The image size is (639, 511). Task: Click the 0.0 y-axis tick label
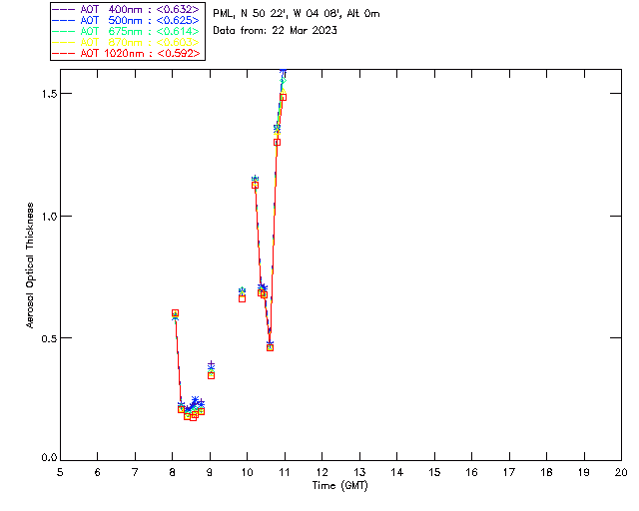[x=49, y=458]
